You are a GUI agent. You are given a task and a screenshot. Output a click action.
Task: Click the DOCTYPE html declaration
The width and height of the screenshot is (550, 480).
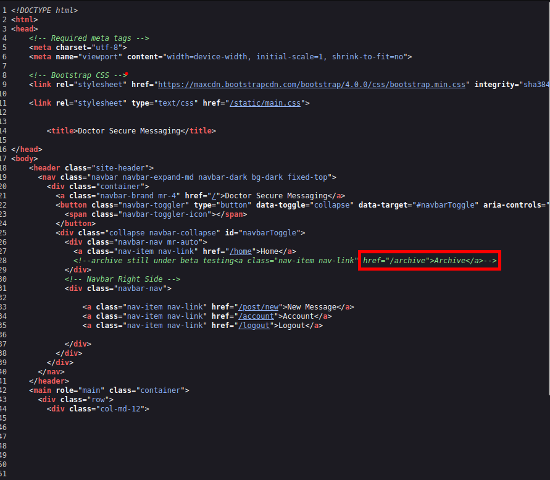tap(44, 11)
